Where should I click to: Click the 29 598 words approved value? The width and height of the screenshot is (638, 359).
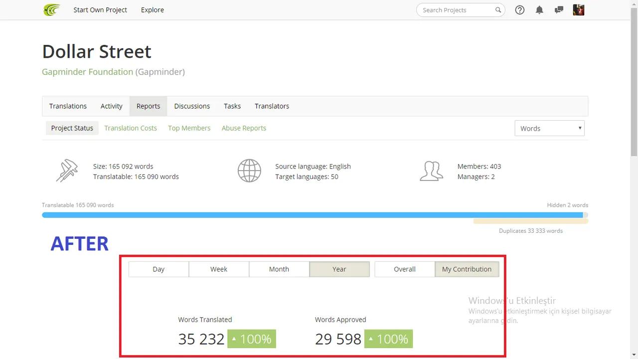pos(338,339)
